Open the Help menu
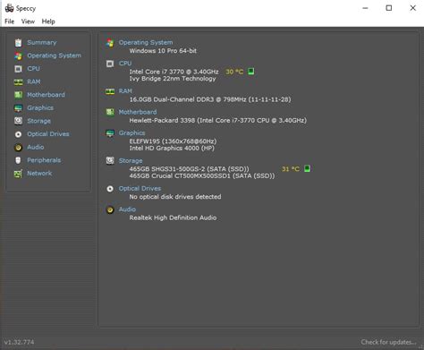Screen dimensions: 424x350 (48, 21)
